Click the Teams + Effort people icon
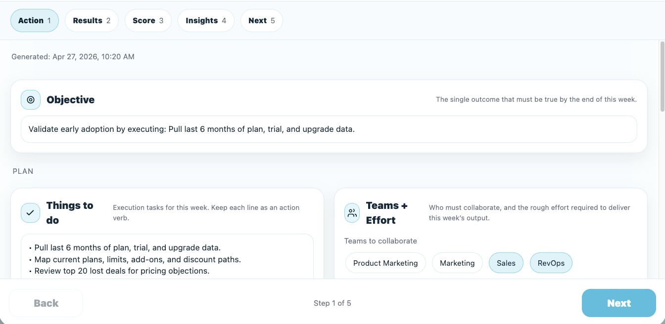 point(352,213)
